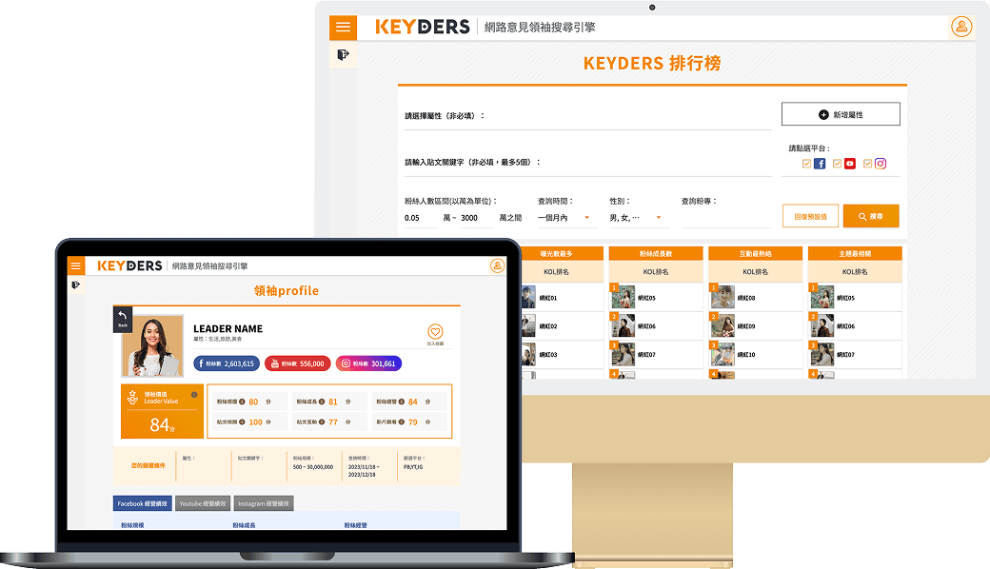The image size is (990, 569).
Task: Click the 新增屬性 add attribute button
Action: pyautogui.click(x=841, y=114)
